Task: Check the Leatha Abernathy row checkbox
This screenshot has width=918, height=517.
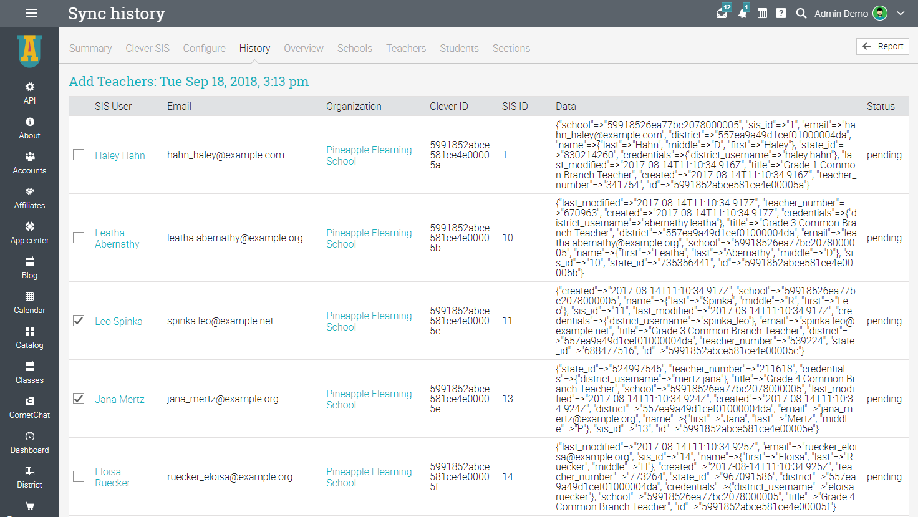Action: (79, 238)
